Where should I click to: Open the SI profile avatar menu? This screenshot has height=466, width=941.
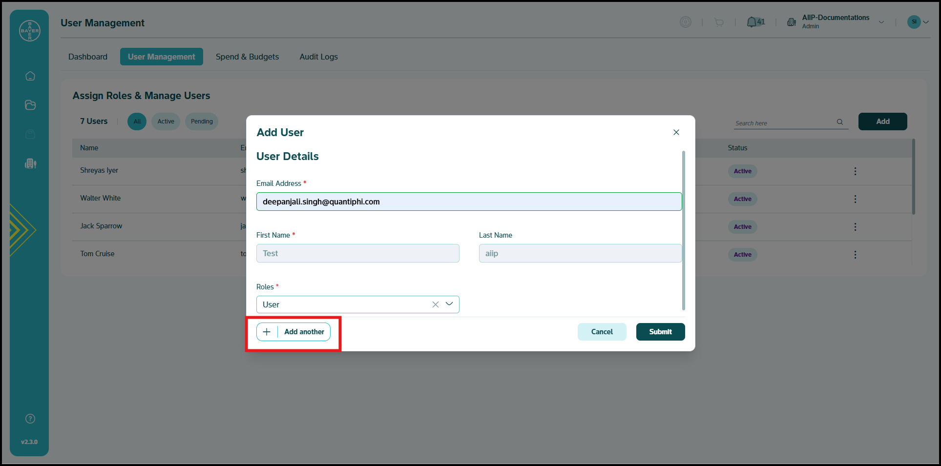pyautogui.click(x=914, y=22)
